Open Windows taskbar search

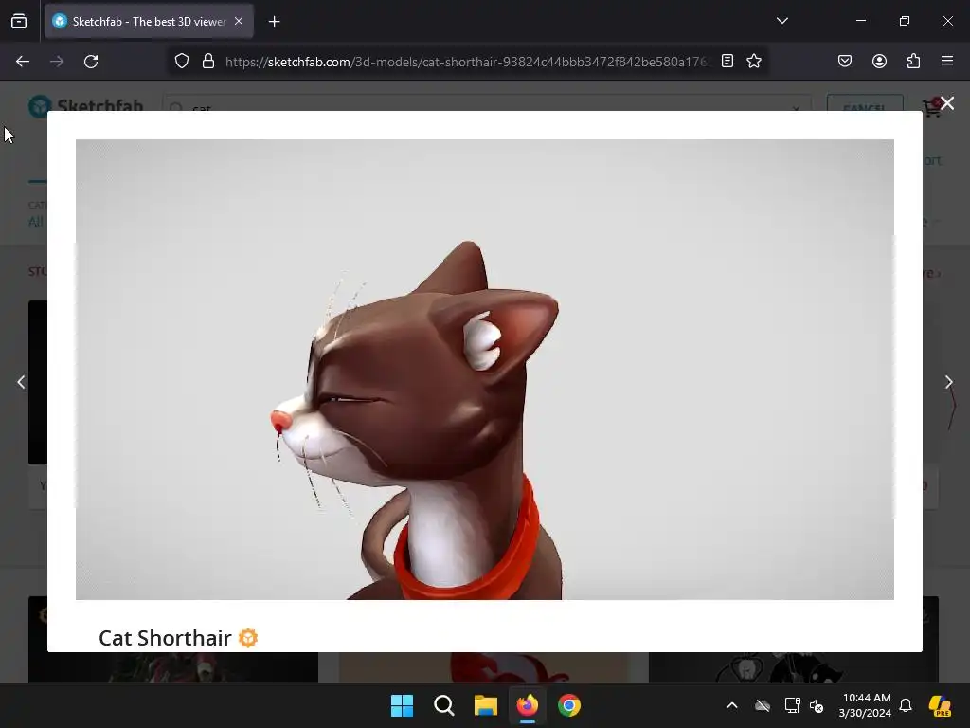[x=444, y=705]
